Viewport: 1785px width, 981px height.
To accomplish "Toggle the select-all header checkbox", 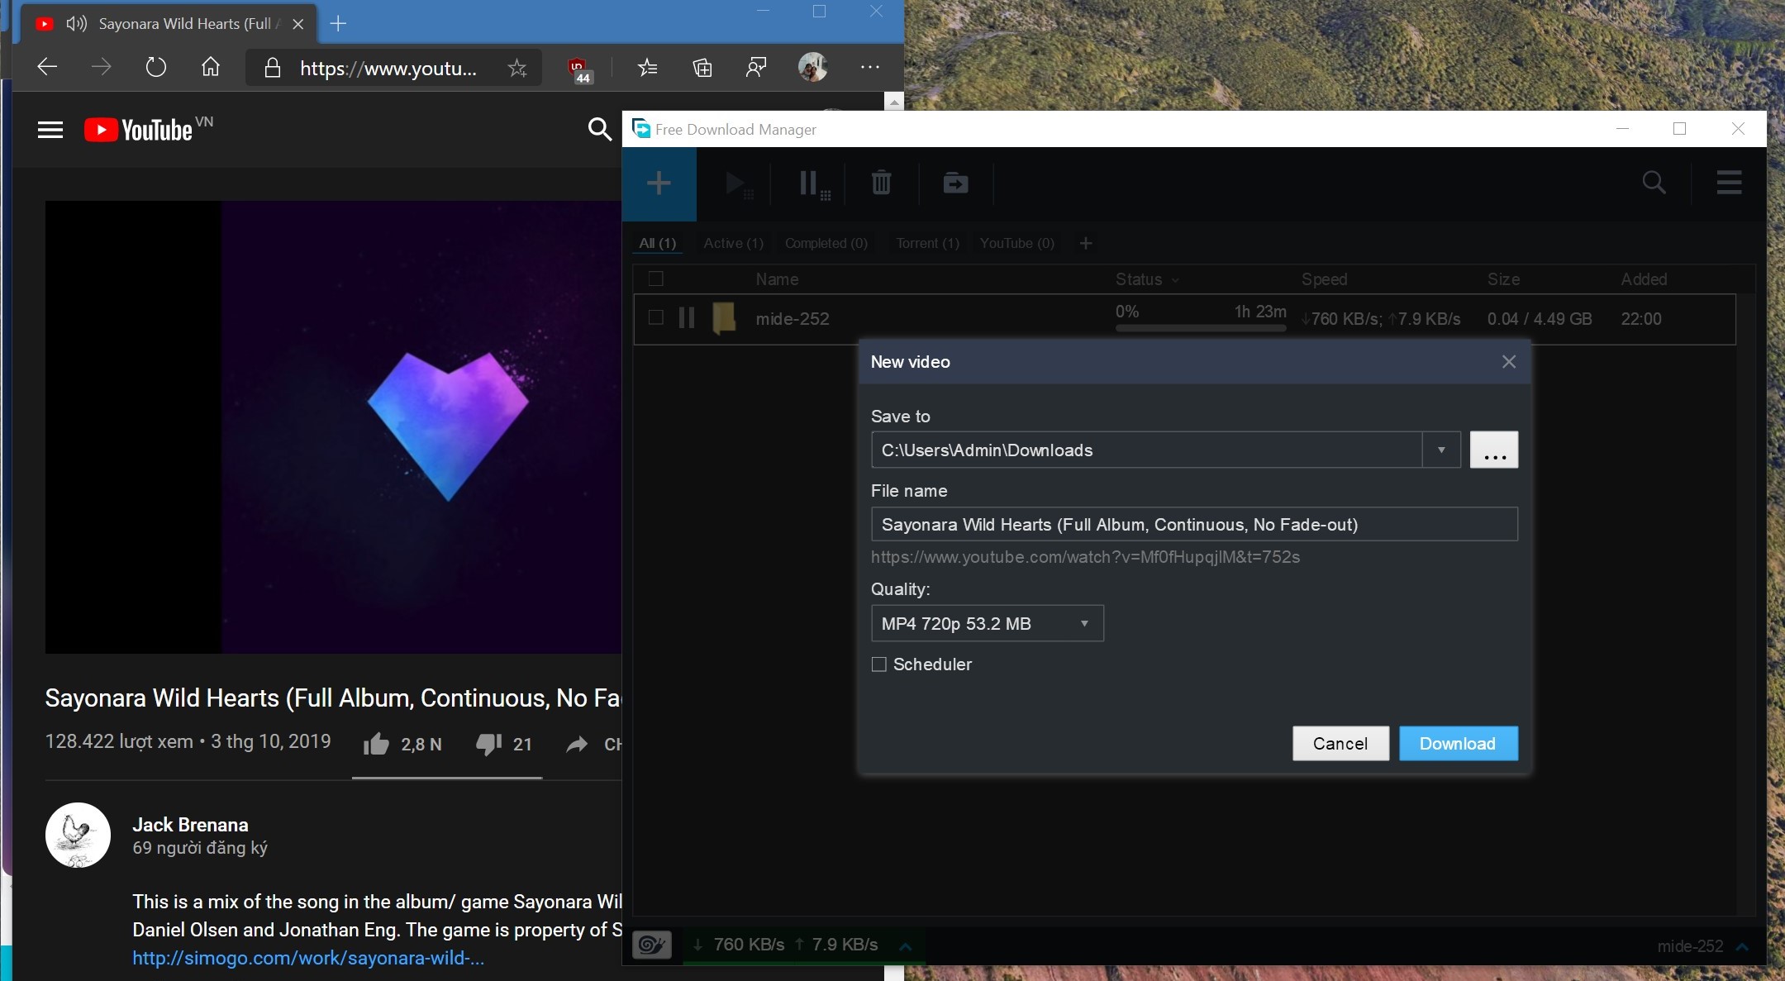I will [656, 279].
